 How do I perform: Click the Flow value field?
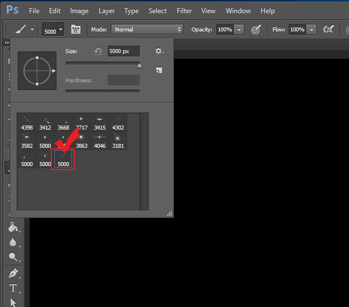tap(297, 30)
